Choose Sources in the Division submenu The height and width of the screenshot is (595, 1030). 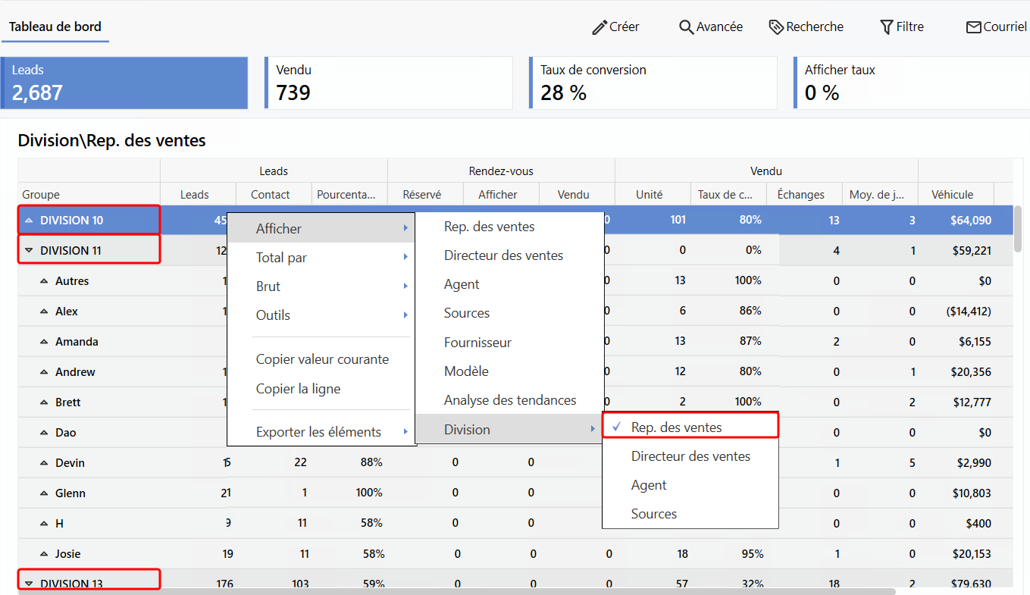coord(653,514)
